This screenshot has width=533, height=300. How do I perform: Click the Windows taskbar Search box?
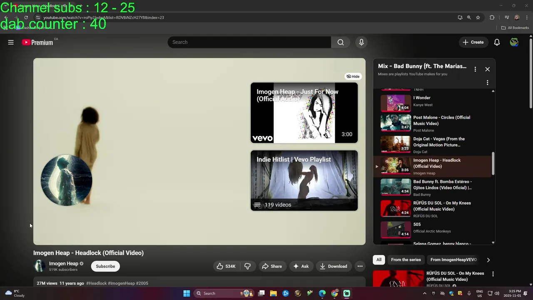[x=224, y=293]
